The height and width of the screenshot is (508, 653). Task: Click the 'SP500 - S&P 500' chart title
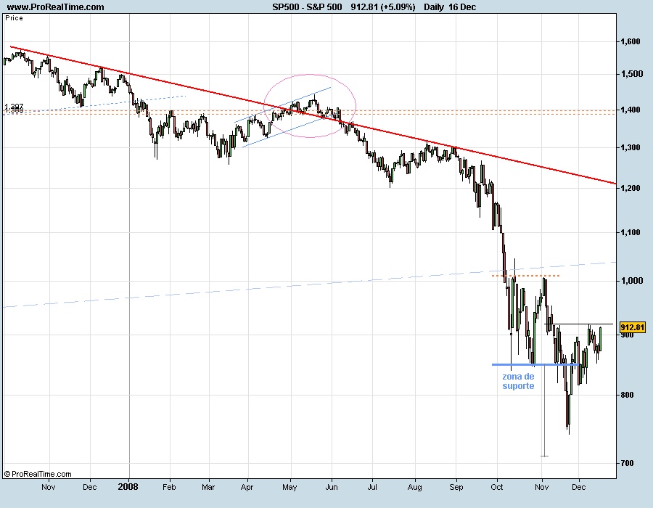307,7
